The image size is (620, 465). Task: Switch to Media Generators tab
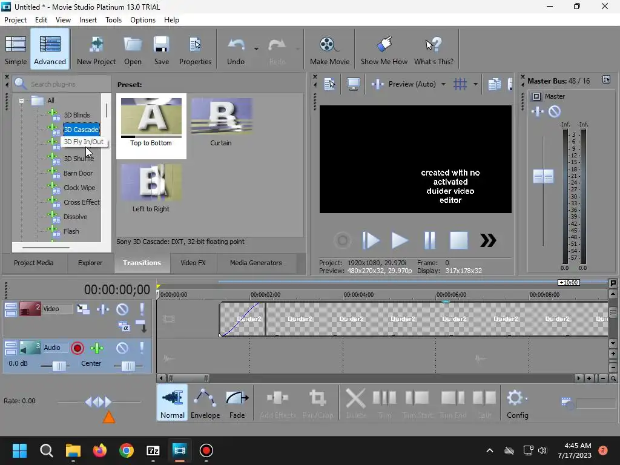(x=256, y=263)
